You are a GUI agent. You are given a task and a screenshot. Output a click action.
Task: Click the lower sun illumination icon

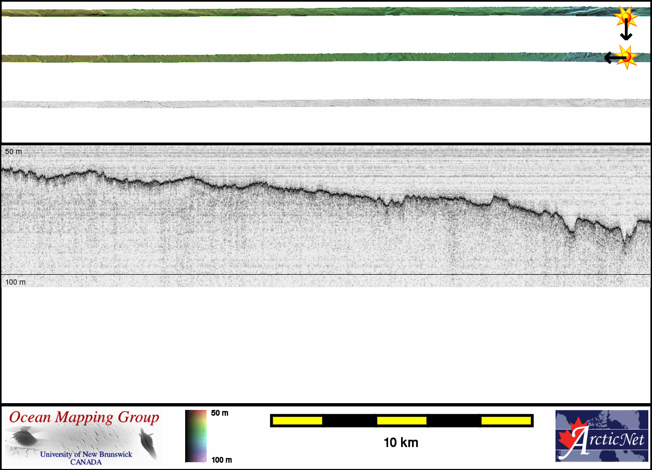[x=627, y=57]
